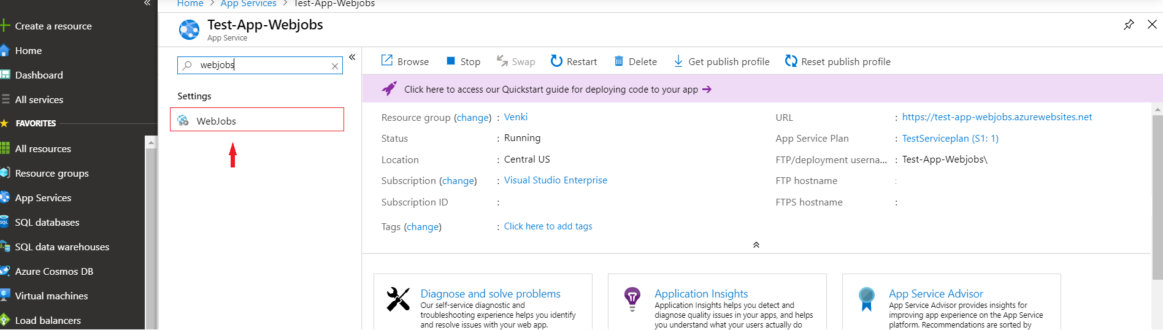Open All services list
The width and height of the screenshot is (1163, 330).
pyautogui.click(x=39, y=99)
